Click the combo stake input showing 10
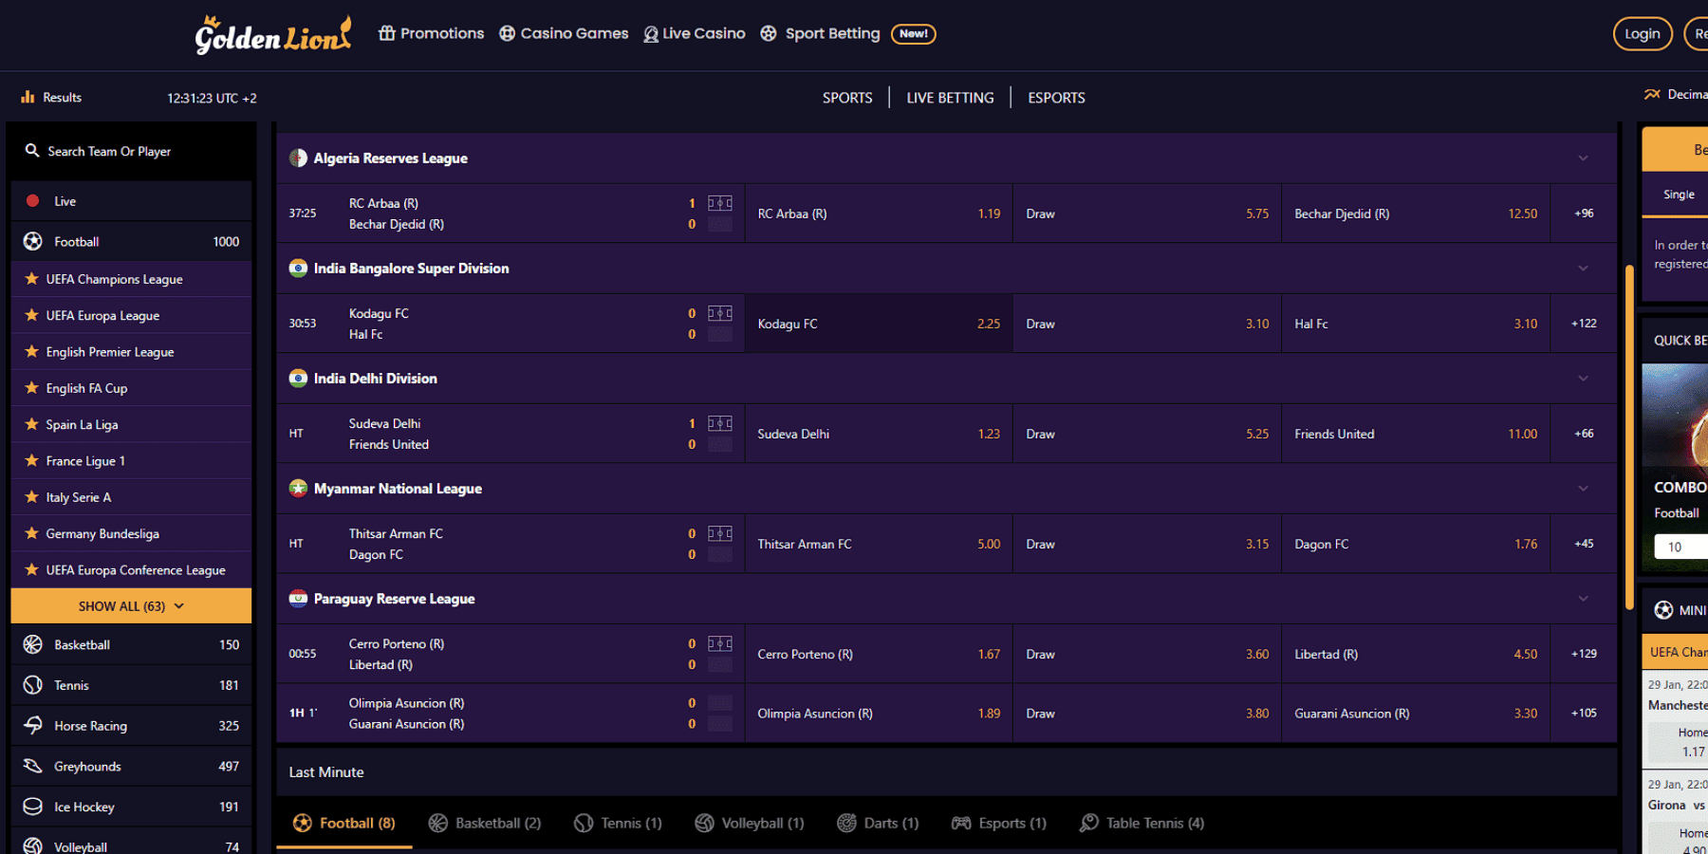This screenshot has height=854, width=1708. tap(1681, 547)
